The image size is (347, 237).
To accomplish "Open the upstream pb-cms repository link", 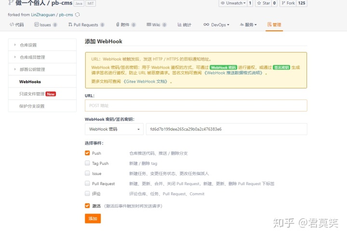I will click(66, 15).
